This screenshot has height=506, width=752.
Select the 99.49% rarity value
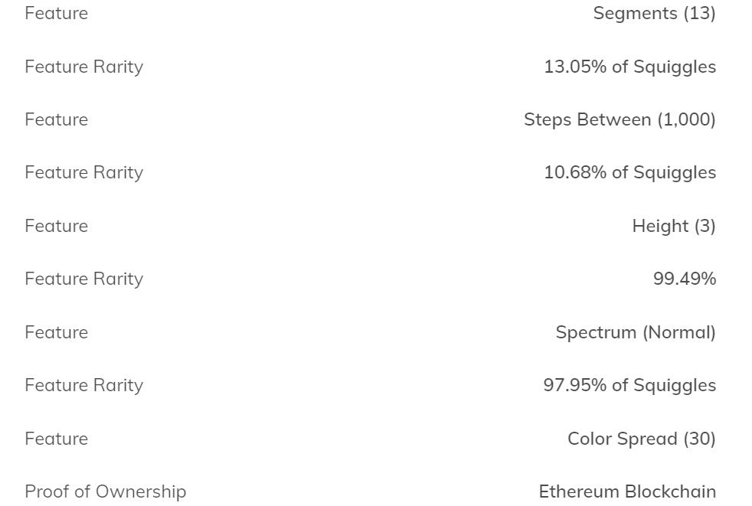click(684, 279)
